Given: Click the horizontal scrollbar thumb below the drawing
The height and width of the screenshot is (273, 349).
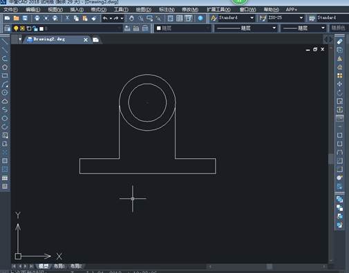Looking at the screenshot, I should (269, 267).
